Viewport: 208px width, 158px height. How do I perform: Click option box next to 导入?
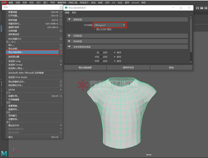coord(61,45)
